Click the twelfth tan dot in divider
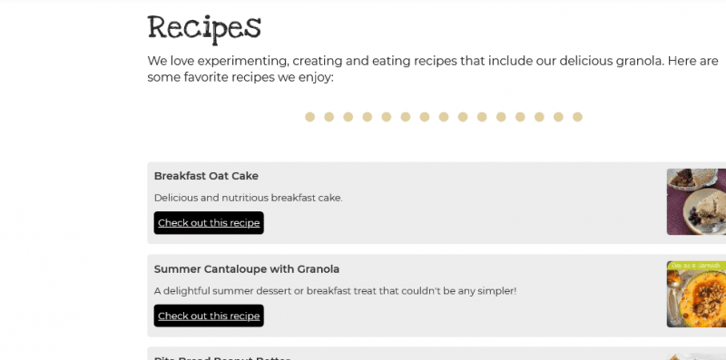Image resolution: width=726 pixels, height=360 pixels. click(520, 117)
